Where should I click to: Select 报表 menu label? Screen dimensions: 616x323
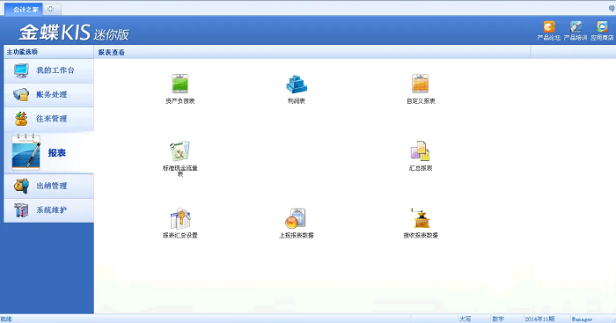pyautogui.click(x=57, y=153)
